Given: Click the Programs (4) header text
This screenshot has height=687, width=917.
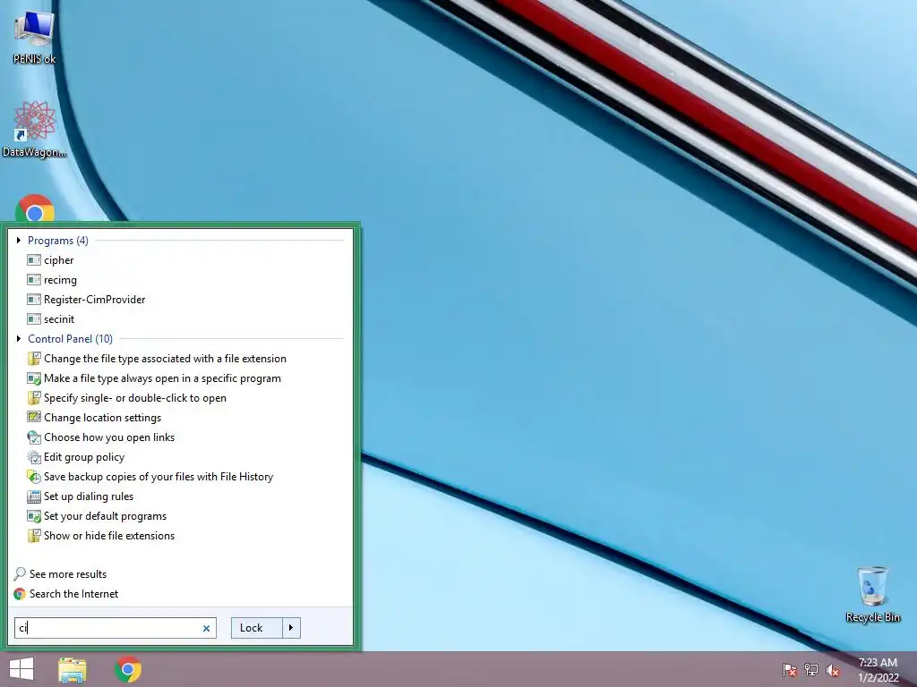Looking at the screenshot, I should [58, 240].
